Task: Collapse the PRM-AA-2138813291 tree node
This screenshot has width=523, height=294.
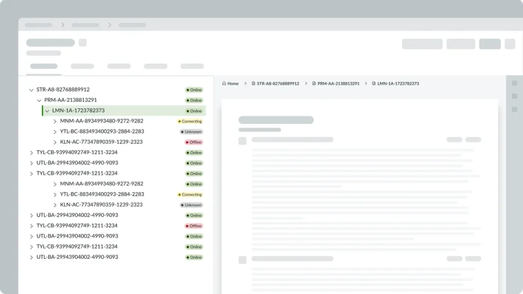Action: 39,100
